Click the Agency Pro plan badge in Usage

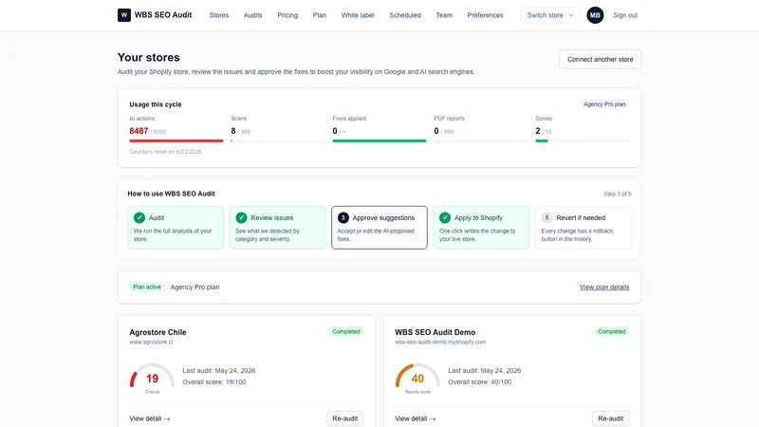pos(604,104)
